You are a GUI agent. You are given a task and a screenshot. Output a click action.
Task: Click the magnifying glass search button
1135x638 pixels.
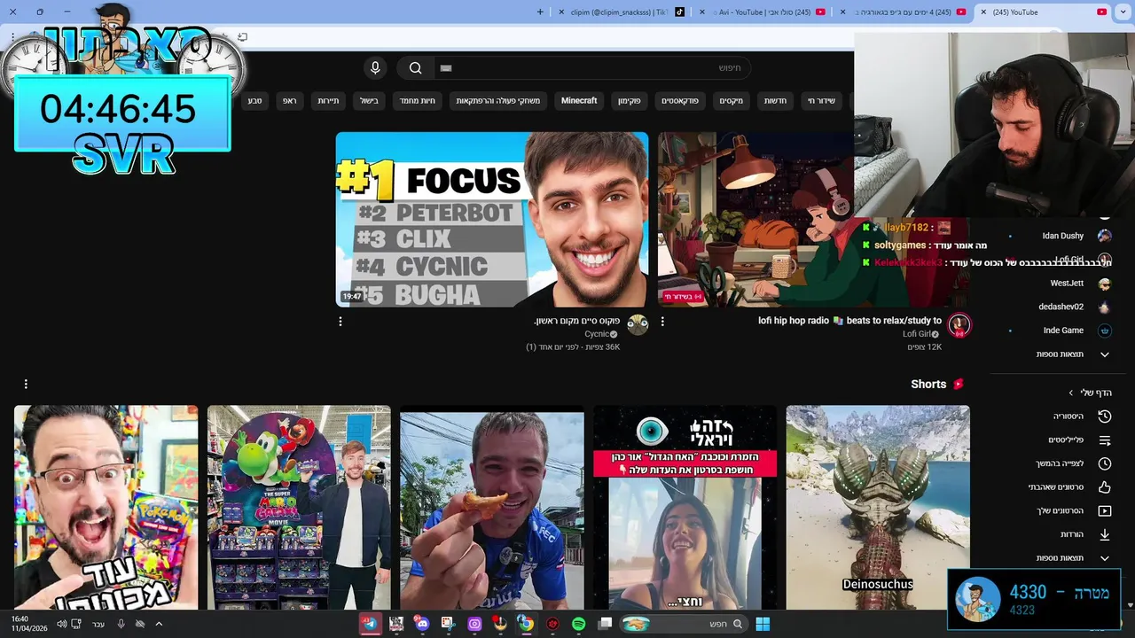click(415, 68)
